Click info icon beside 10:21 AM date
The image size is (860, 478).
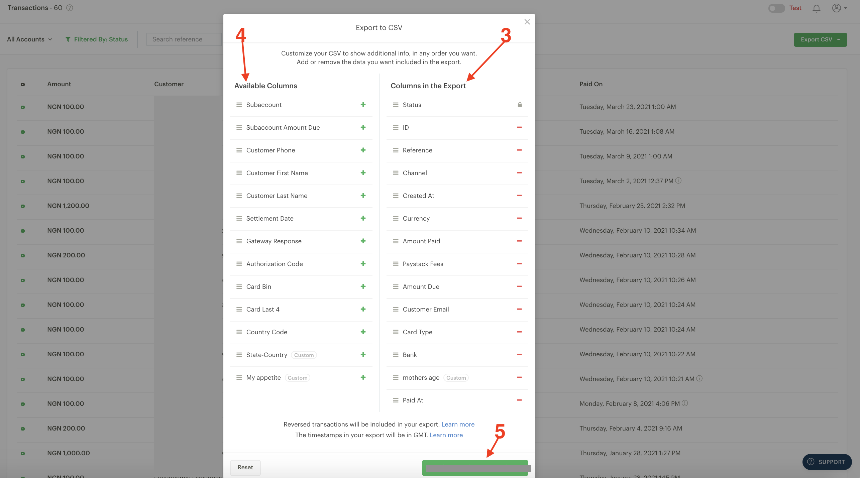tap(699, 378)
